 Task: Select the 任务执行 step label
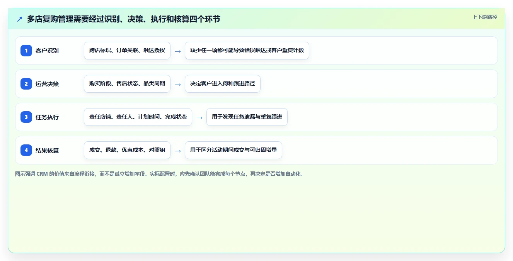point(47,117)
